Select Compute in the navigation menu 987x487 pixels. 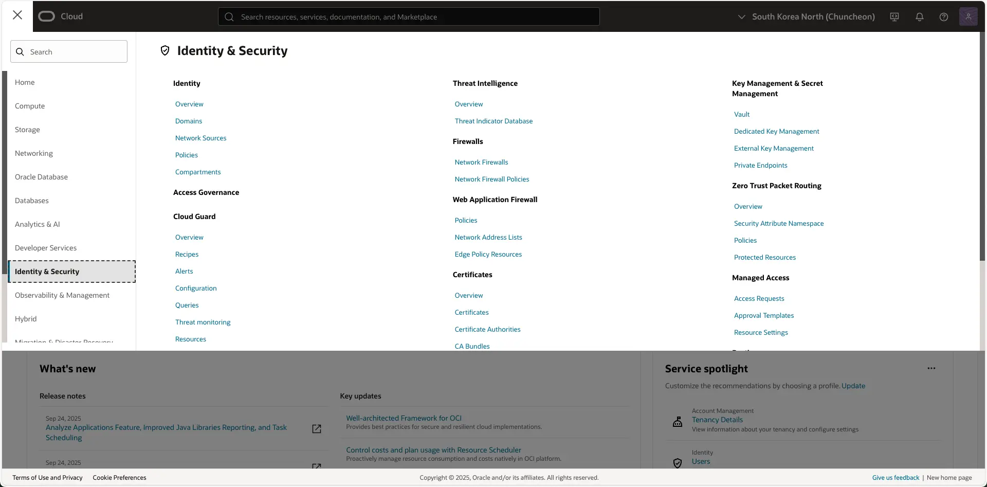[x=30, y=106]
